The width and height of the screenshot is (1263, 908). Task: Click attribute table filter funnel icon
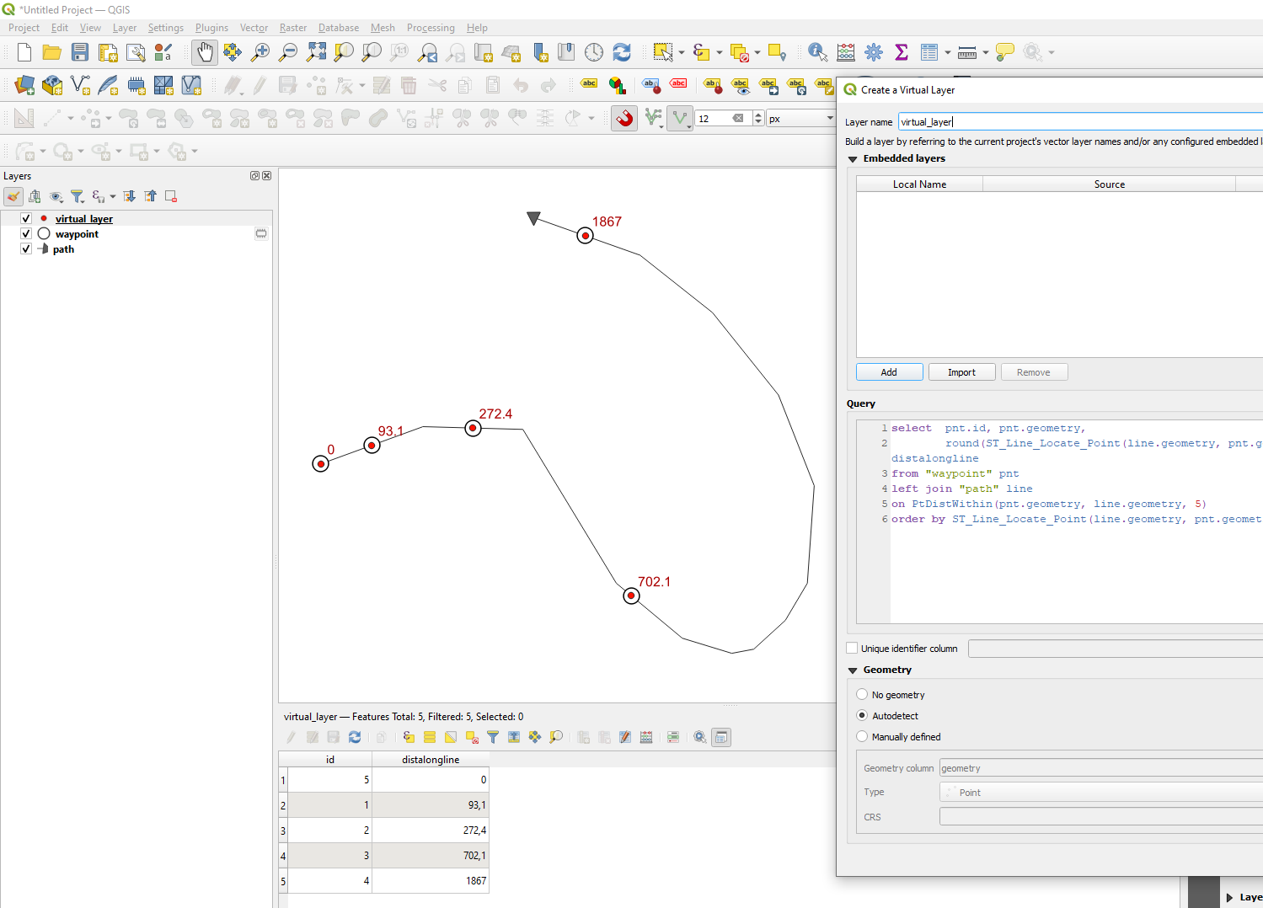(x=493, y=737)
